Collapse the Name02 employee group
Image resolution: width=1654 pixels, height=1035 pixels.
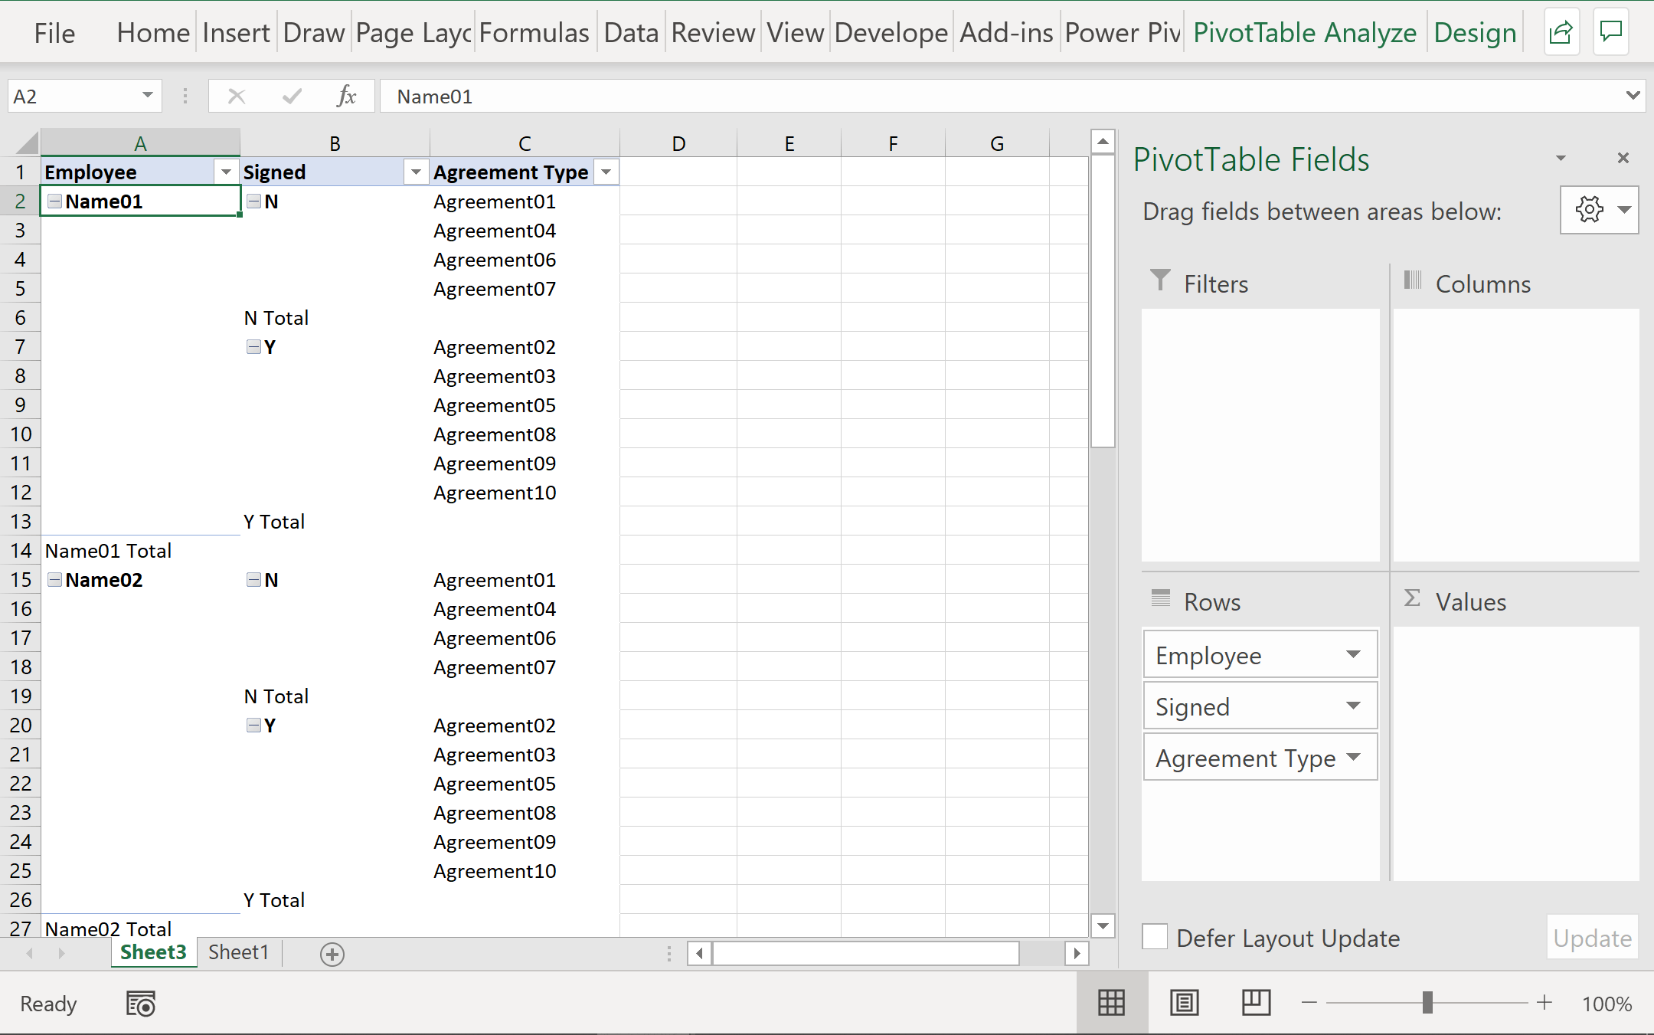54,579
